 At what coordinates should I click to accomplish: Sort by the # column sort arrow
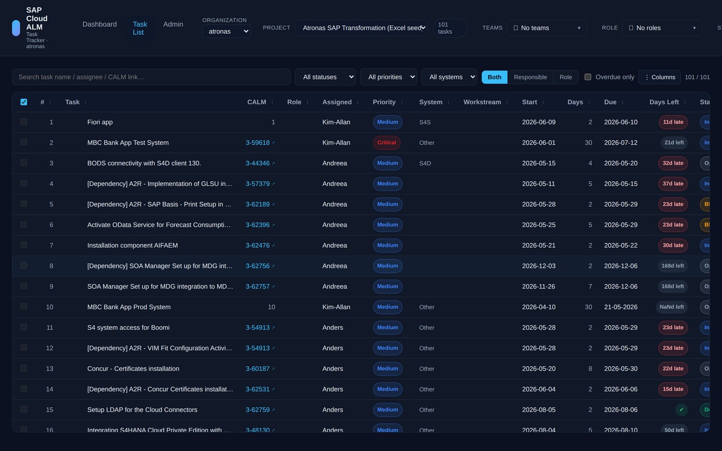coord(50,102)
